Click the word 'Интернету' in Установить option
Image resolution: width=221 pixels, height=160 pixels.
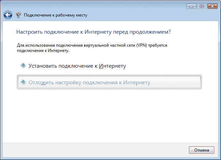coord(112,66)
